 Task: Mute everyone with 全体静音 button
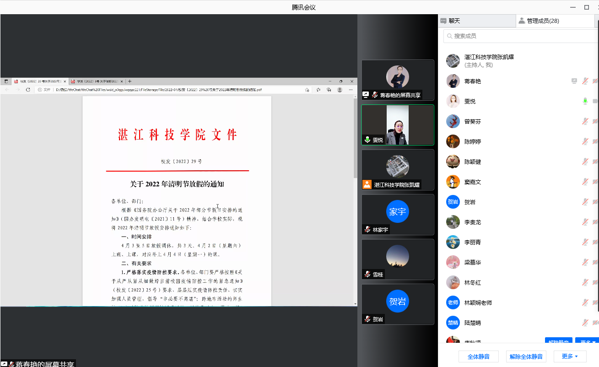coord(479,356)
